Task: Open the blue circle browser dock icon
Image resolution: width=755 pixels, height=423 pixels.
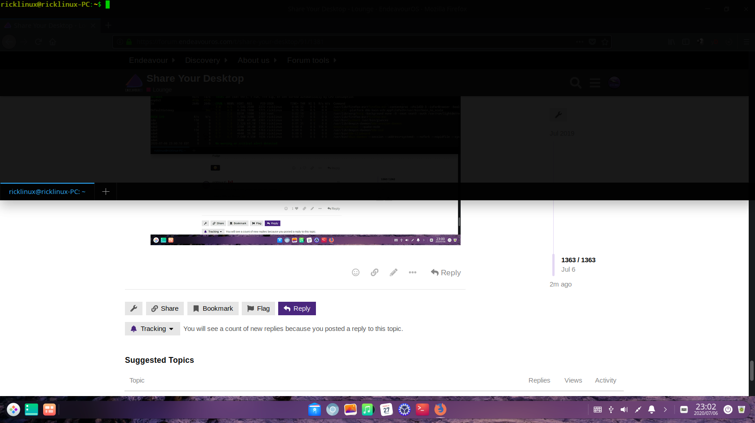Action: point(333,410)
